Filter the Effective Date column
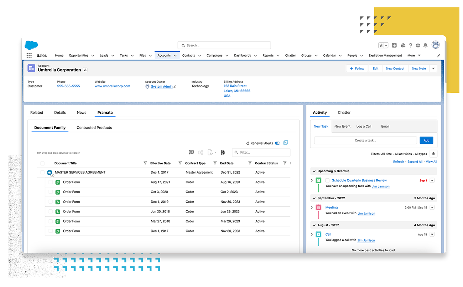The image size is (463, 287). [180, 163]
